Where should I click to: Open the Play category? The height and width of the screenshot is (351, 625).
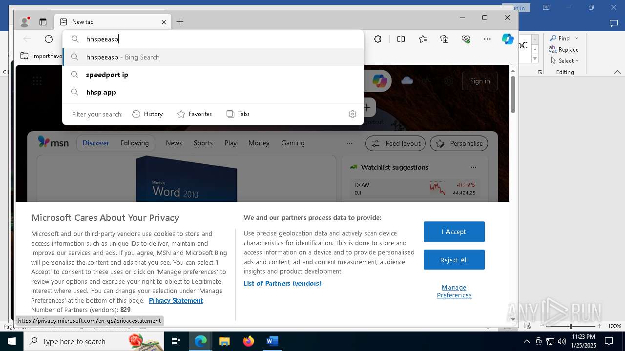point(230,143)
